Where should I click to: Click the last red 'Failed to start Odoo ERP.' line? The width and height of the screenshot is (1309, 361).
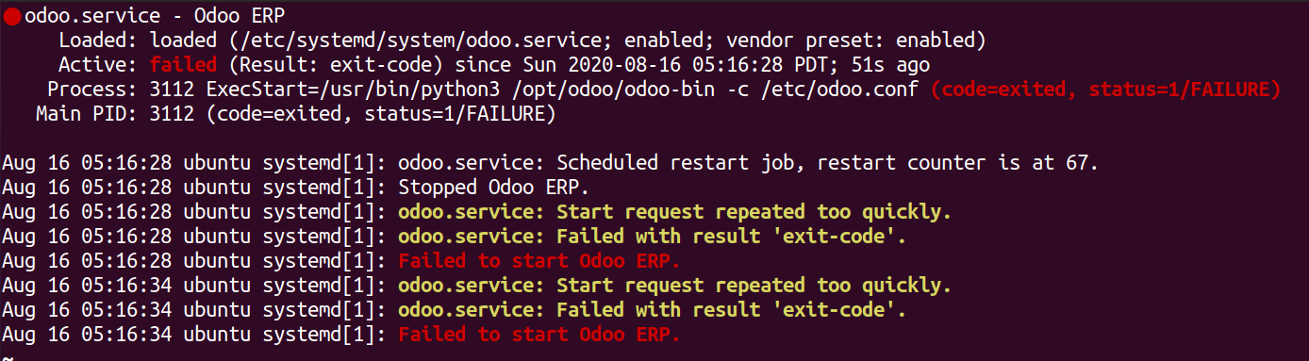click(x=539, y=334)
